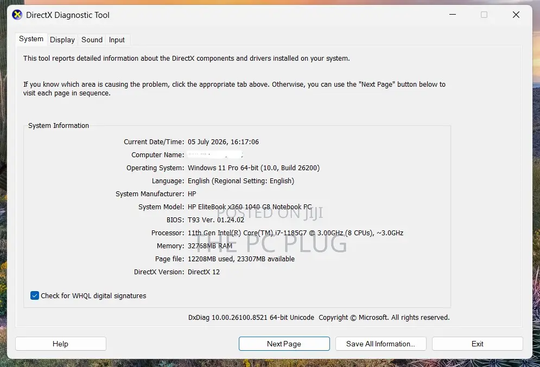Minimize the DirectX Diagnostic Tool window
540x367 pixels.
coord(453,15)
